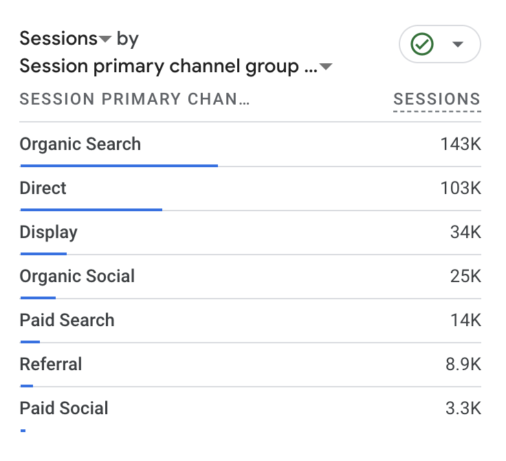The image size is (506, 461).
Task: Click the blue bar under Display
Action: 43,254
